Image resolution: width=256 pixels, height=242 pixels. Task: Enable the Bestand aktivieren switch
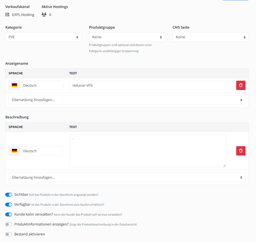pos(9,234)
